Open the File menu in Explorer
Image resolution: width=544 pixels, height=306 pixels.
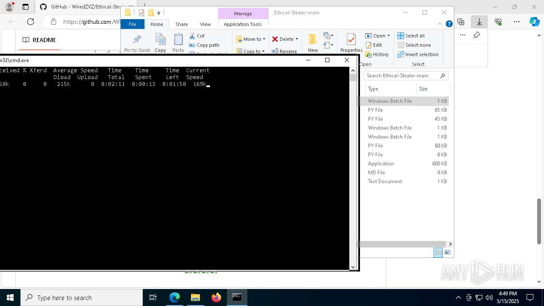133,24
